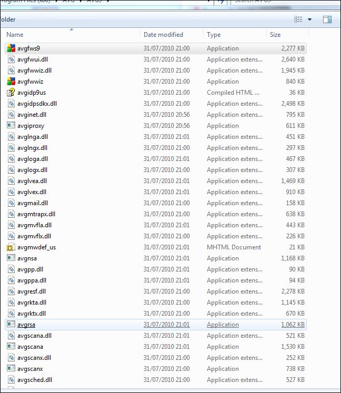This screenshot has height=393, width=341.
Task: Click the avgscanx application icon
Action: click(11, 368)
